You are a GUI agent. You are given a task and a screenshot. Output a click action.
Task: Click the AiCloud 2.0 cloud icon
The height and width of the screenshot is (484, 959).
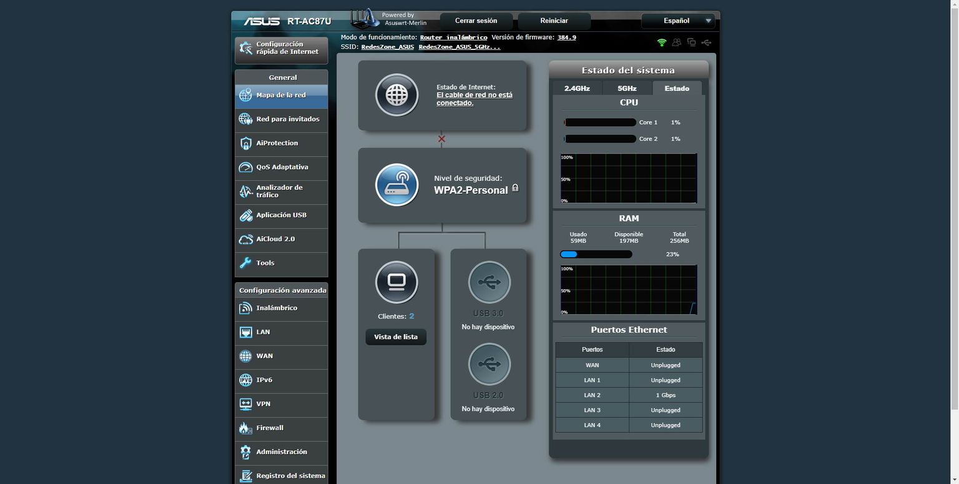(x=245, y=239)
